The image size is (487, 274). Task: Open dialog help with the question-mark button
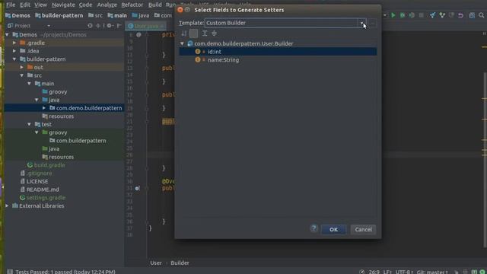tap(314, 228)
